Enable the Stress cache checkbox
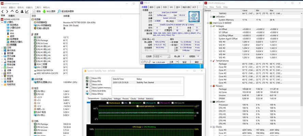The height and width of the screenshot is (136, 303). pos(91,84)
